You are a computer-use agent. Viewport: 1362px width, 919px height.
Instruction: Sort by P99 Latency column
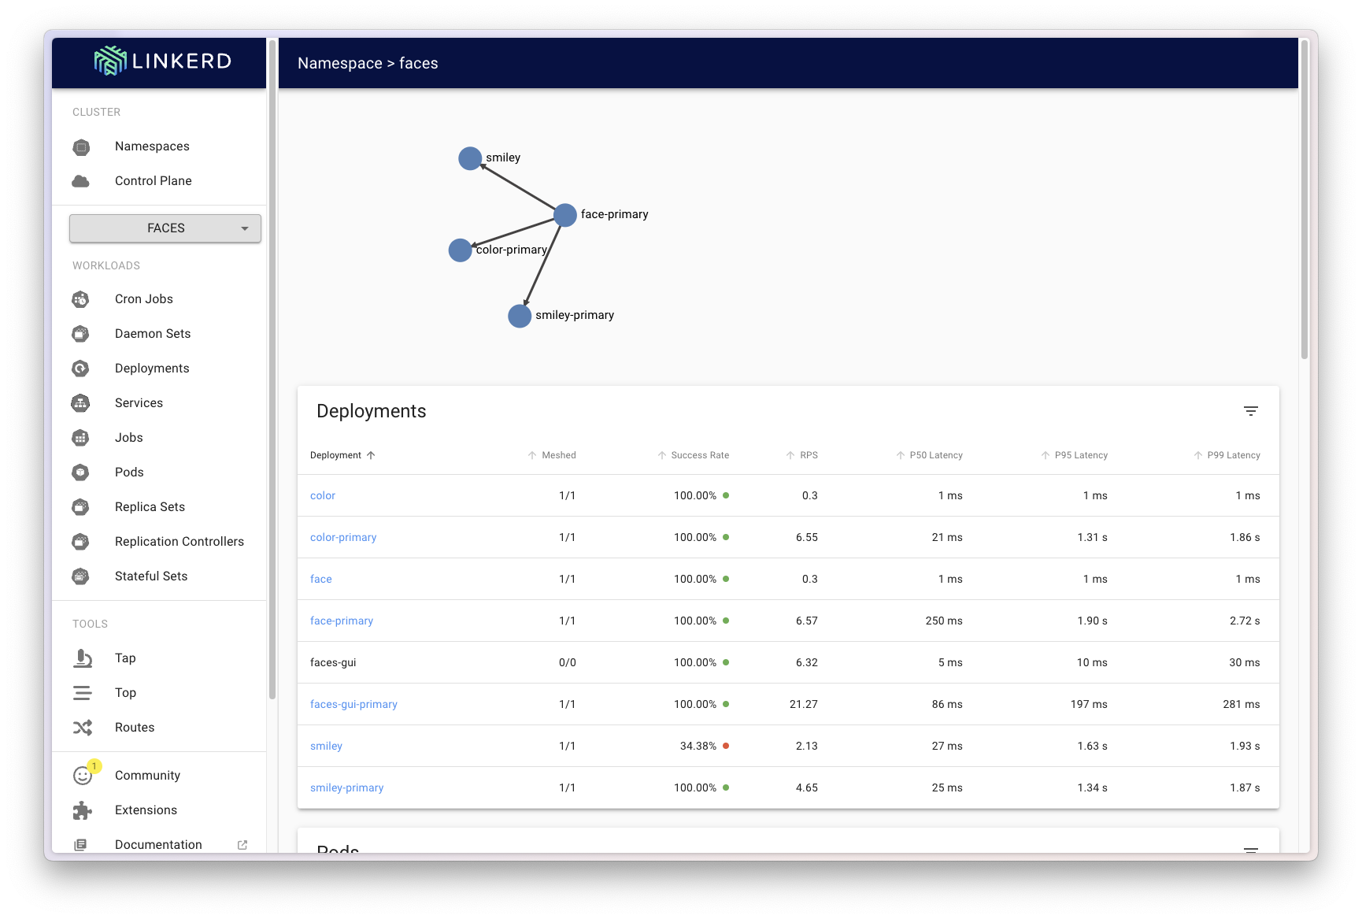[x=1227, y=455]
